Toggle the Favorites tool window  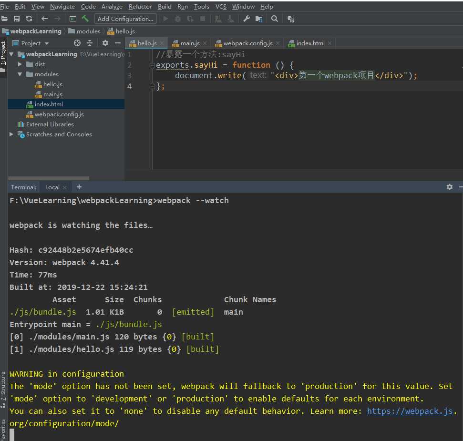pos(3,430)
